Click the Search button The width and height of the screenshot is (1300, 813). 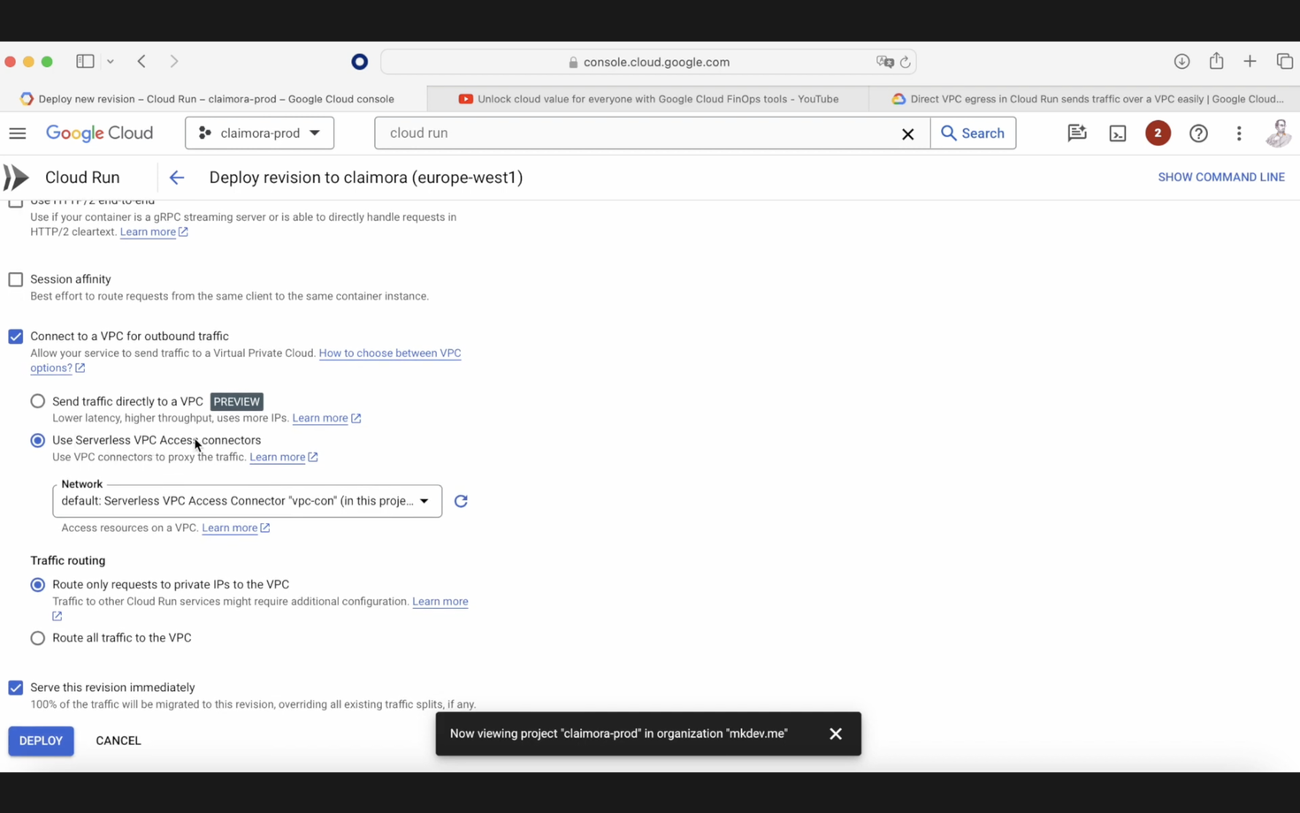(973, 133)
